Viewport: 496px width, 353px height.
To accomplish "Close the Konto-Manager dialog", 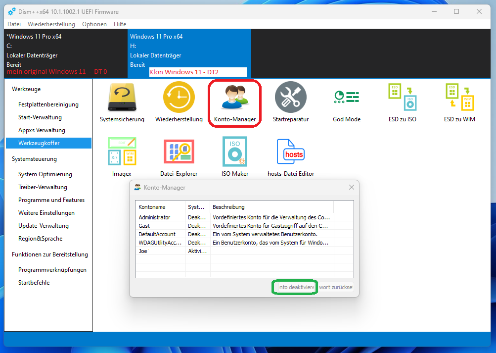I will coord(352,188).
